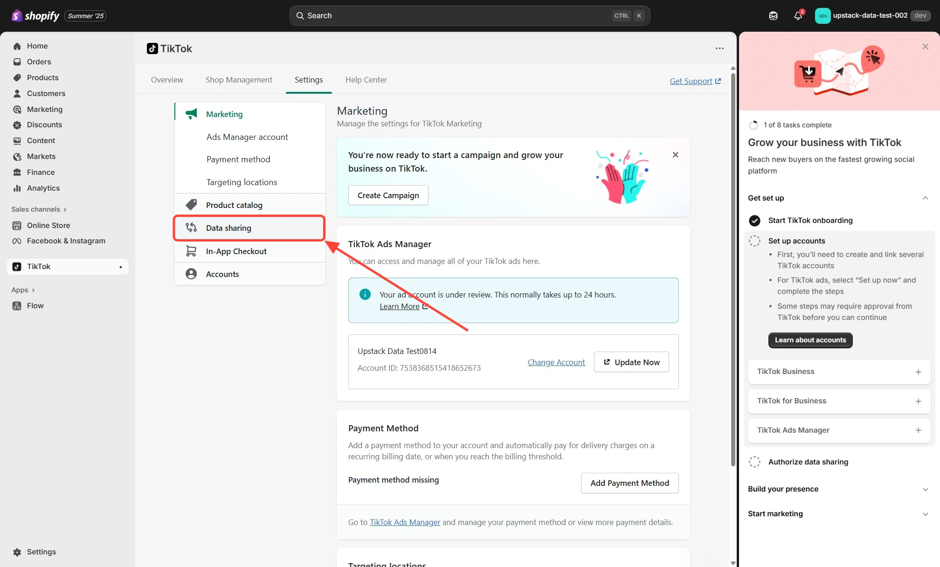Click the Home icon in sidebar

[17, 46]
